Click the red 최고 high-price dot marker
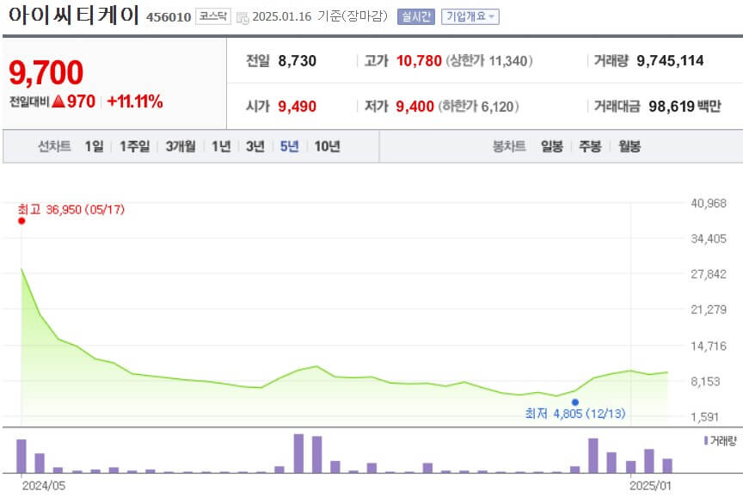Image resolution: width=743 pixels, height=503 pixels. click(21, 221)
